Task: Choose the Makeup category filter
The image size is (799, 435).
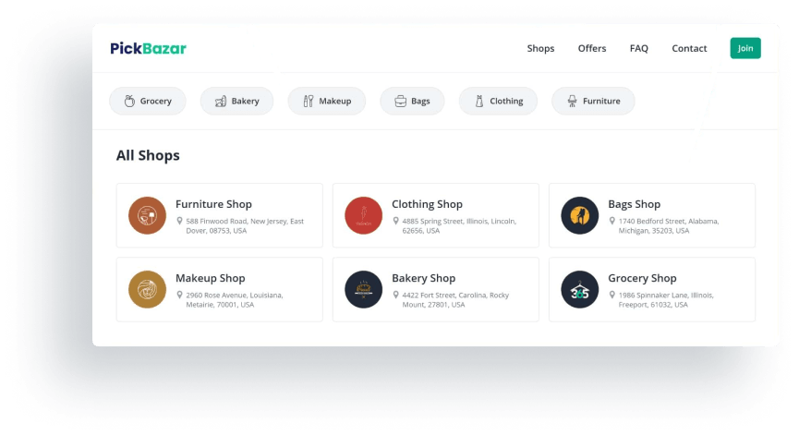Action: coord(326,101)
